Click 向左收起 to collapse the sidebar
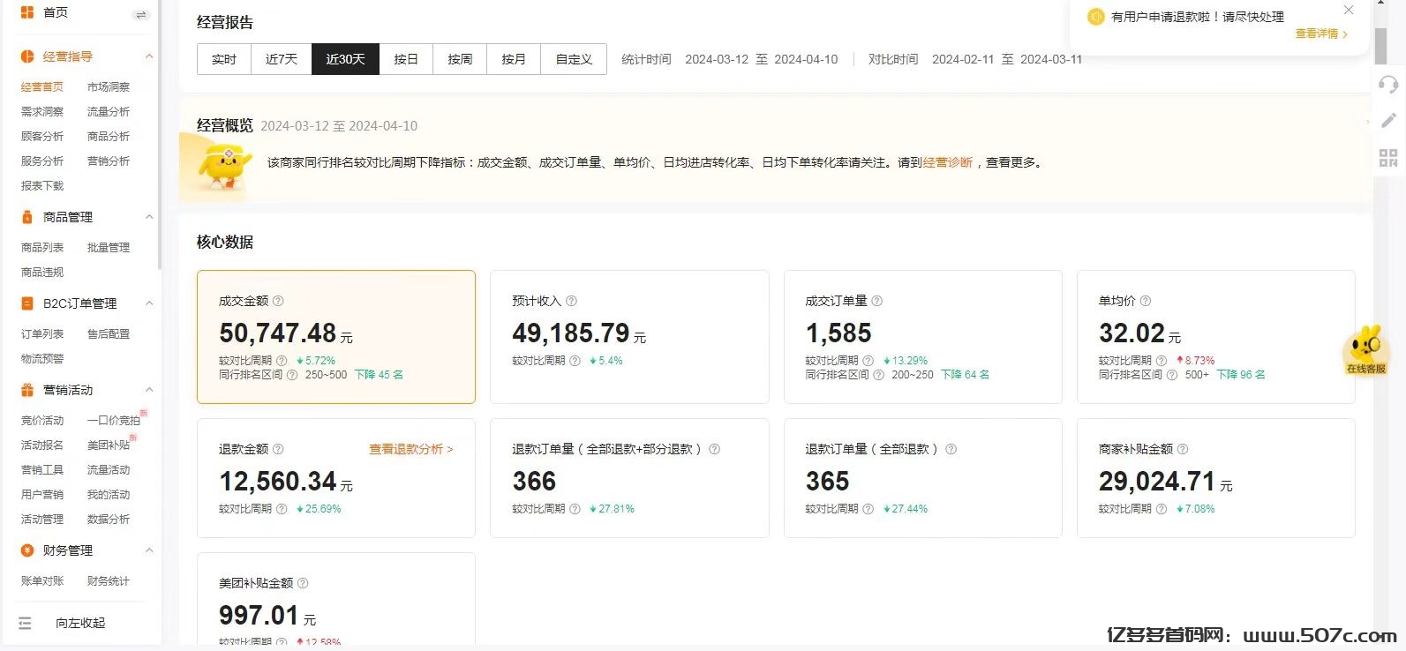Viewport: 1406px width, 651px height. click(x=79, y=623)
